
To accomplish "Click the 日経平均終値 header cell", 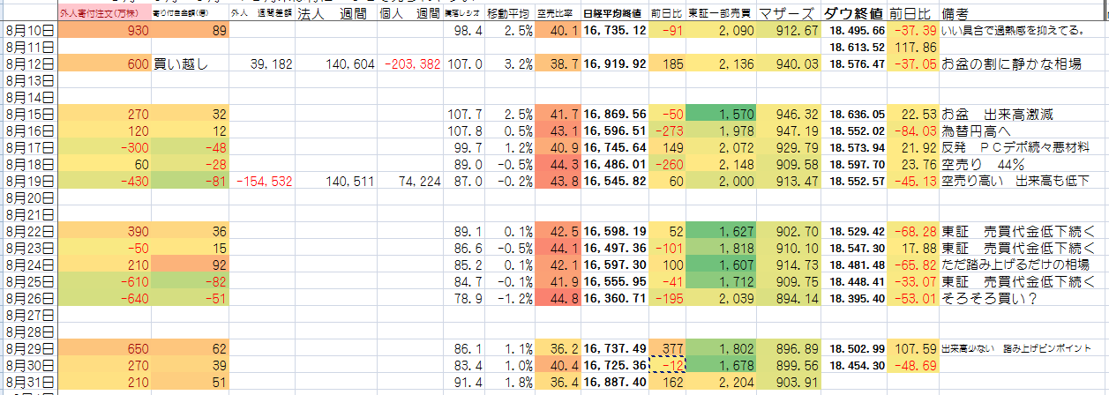I will (x=615, y=14).
